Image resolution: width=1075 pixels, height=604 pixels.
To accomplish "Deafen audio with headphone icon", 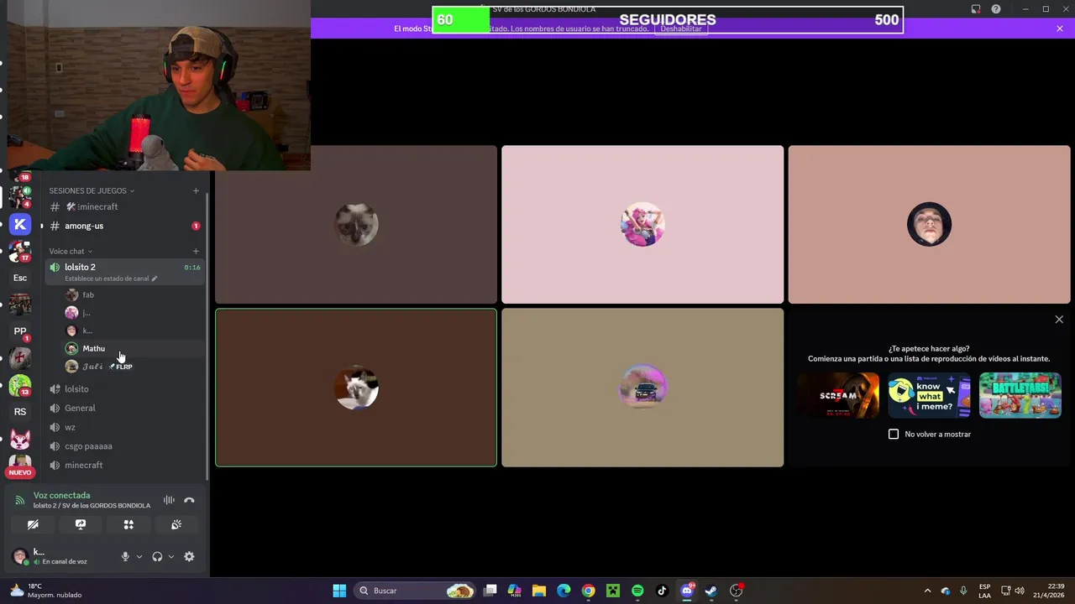I will [x=157, y=556].
